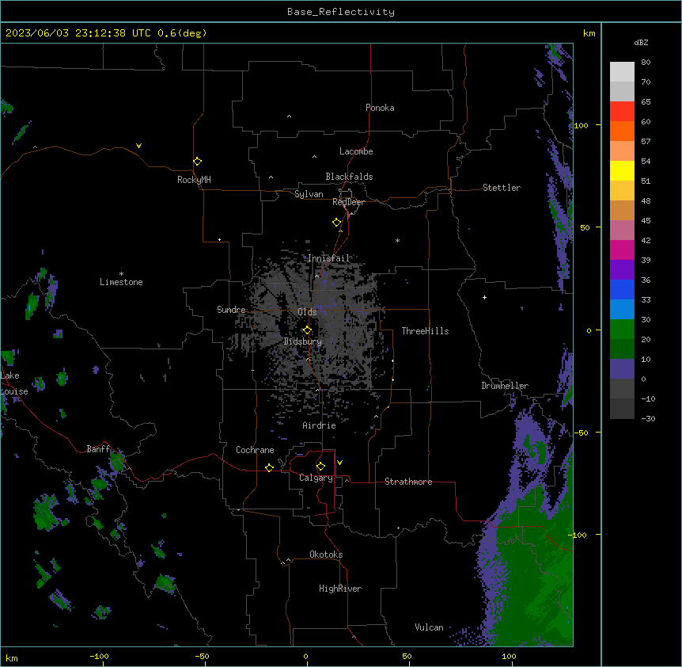Pick the violet purple swatch near 39 label
682x667 pixels.
tap(622, 270)
